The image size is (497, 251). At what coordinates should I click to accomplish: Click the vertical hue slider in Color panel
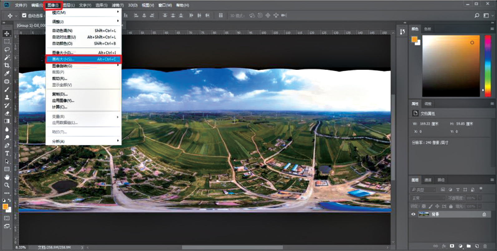click(x=488, y=66)
